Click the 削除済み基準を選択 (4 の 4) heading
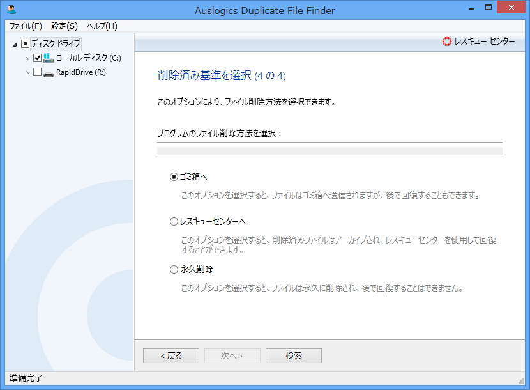The image size is (530, 390). [x=222, y=75]
